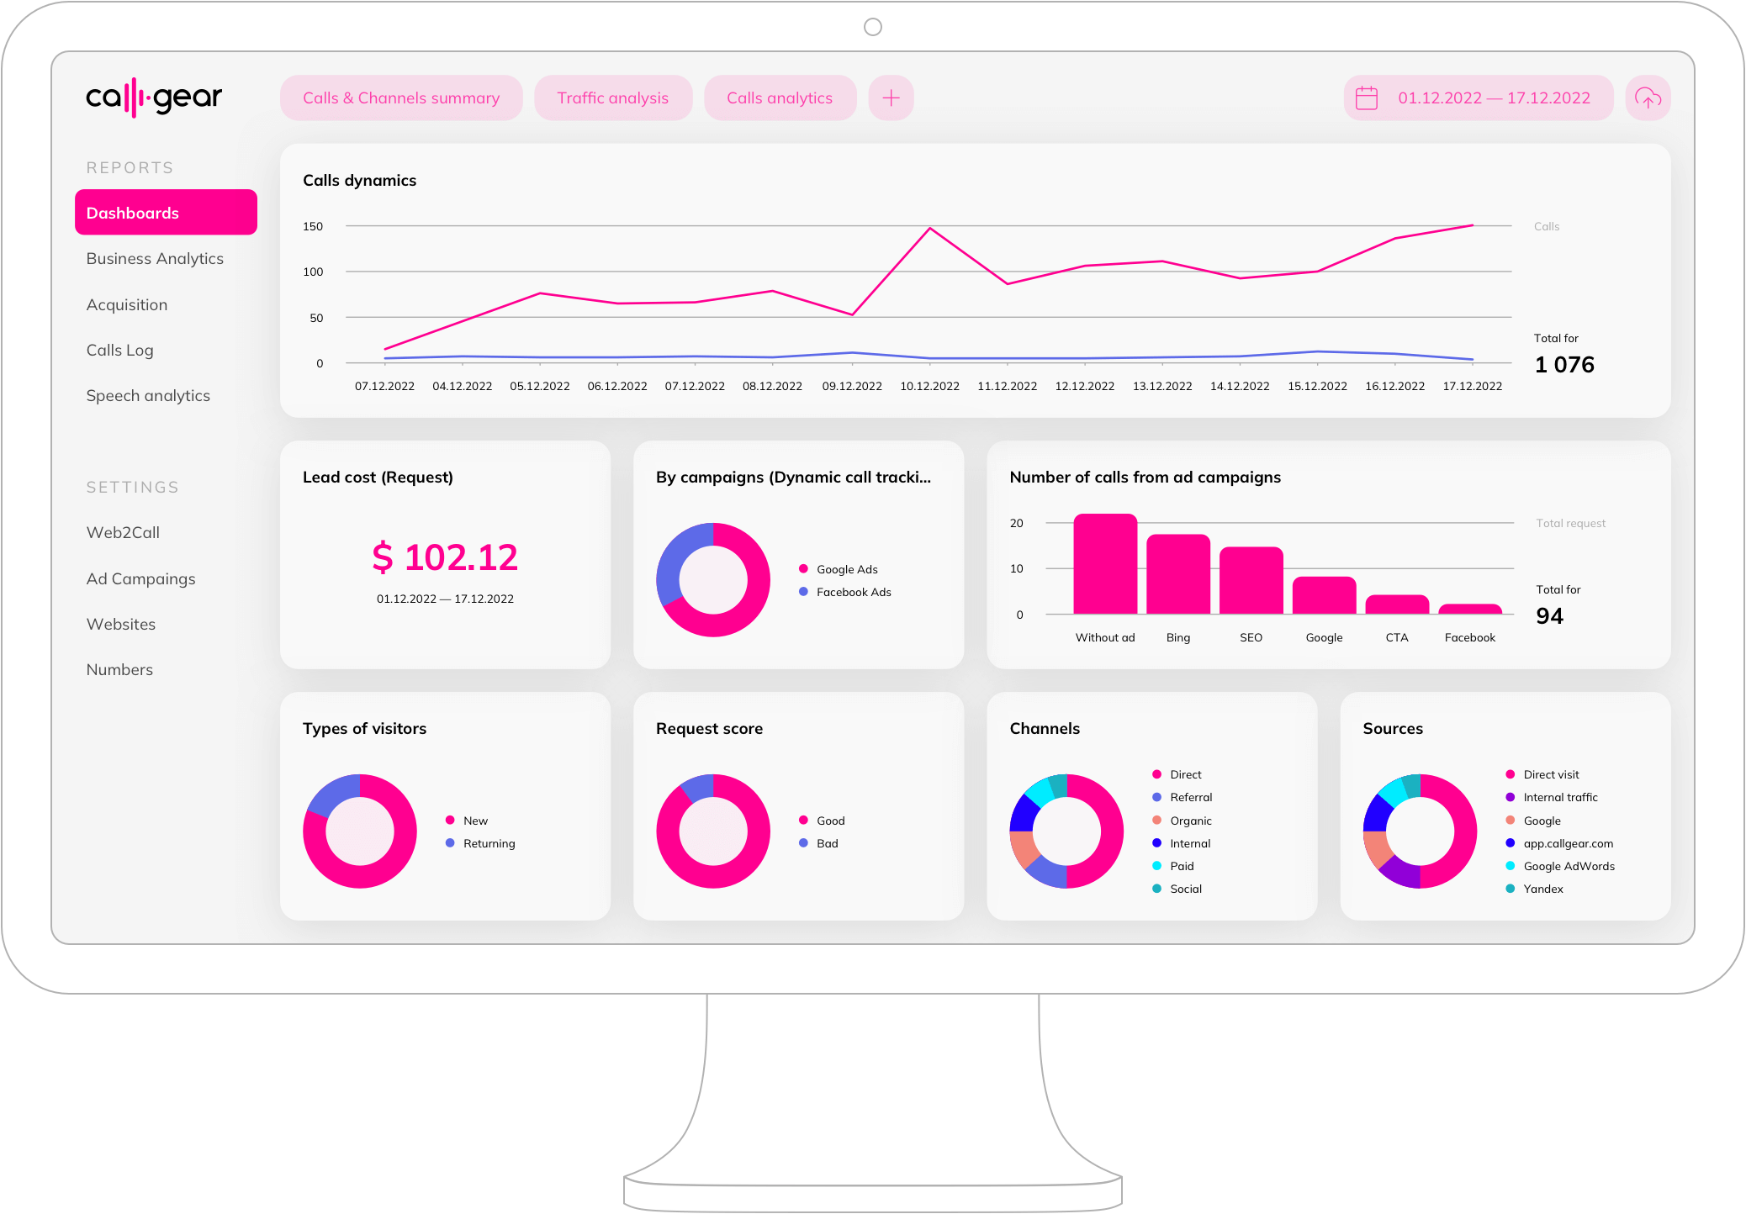Viewport: 1746px width, 1214px height.
Task: Click the plus icon to add dashboard tab
Action: pos(891,98)
